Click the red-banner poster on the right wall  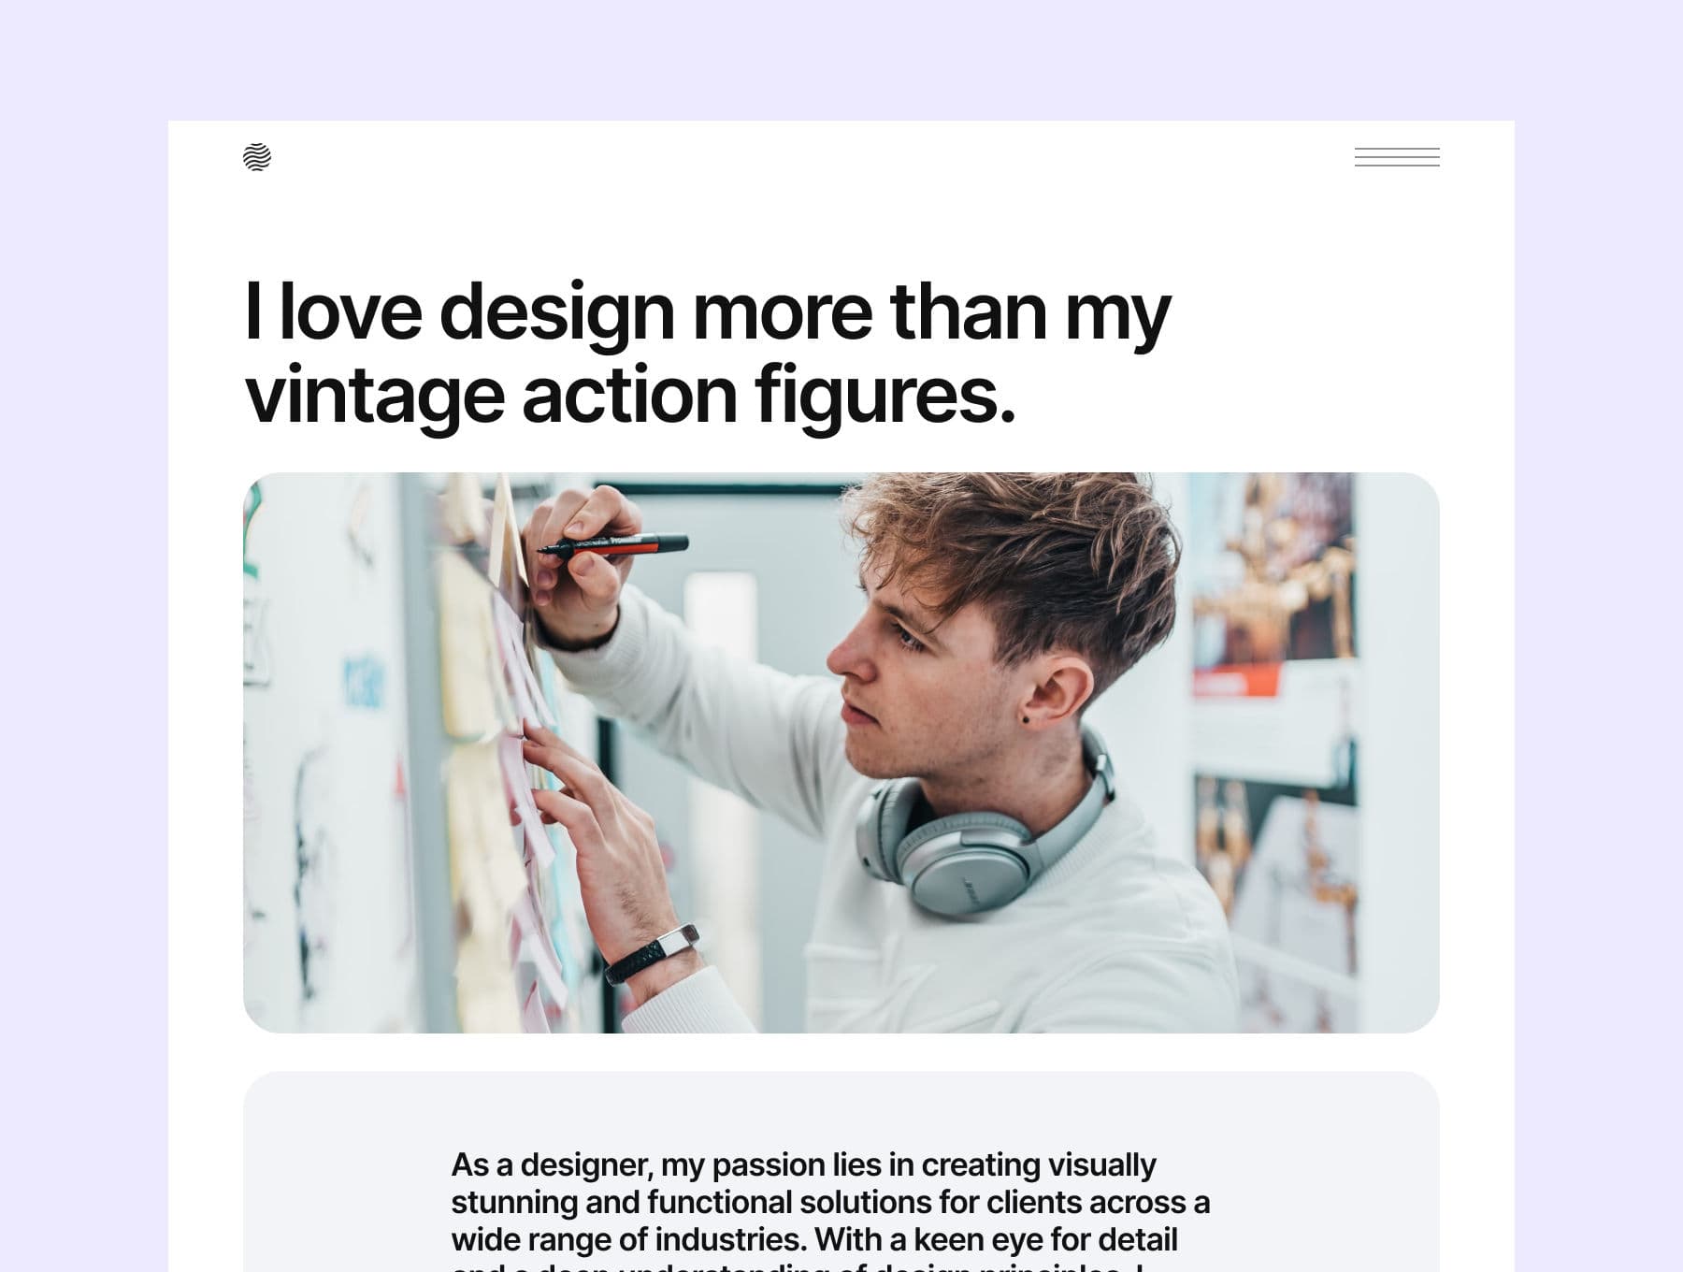pyautogui.click(x=1270, y=580)
